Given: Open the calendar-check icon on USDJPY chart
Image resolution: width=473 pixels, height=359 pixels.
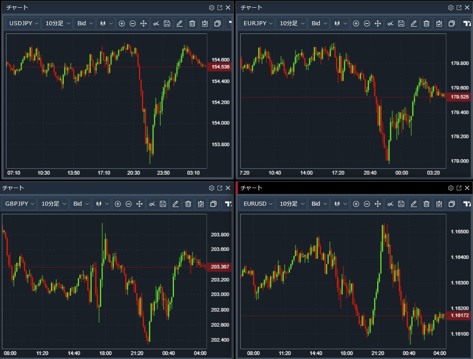Looking at the screenshot, I should (x=205, y=23).
